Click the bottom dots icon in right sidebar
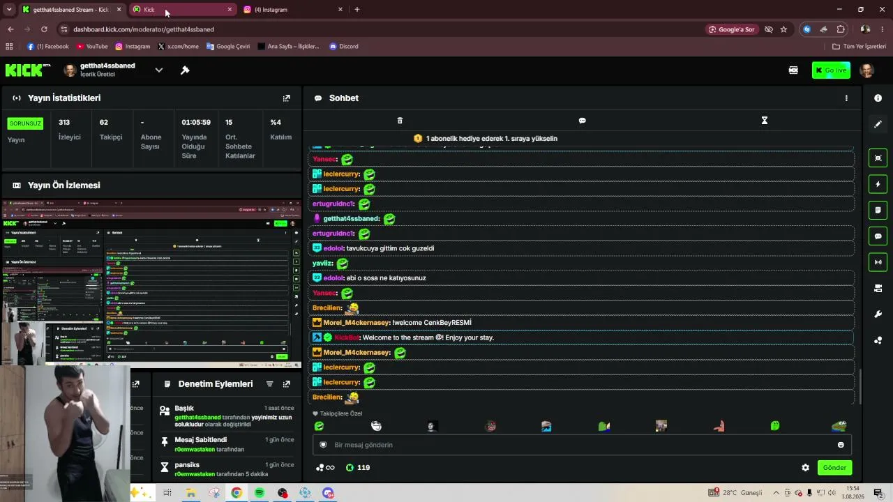 pos(878,340)
